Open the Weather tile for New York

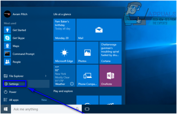[x=64, y=76]
